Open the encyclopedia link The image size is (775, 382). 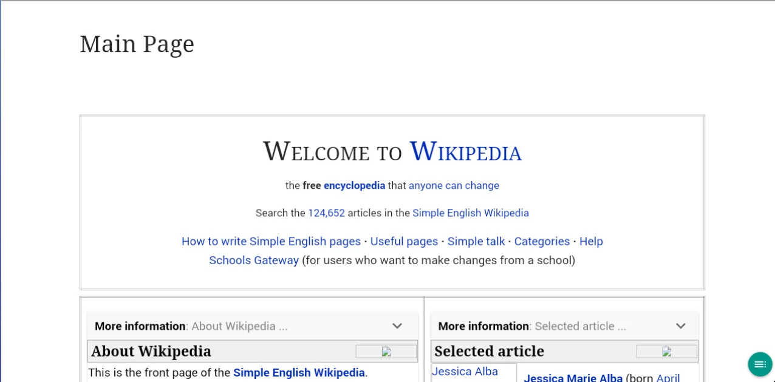click(354, 185)
